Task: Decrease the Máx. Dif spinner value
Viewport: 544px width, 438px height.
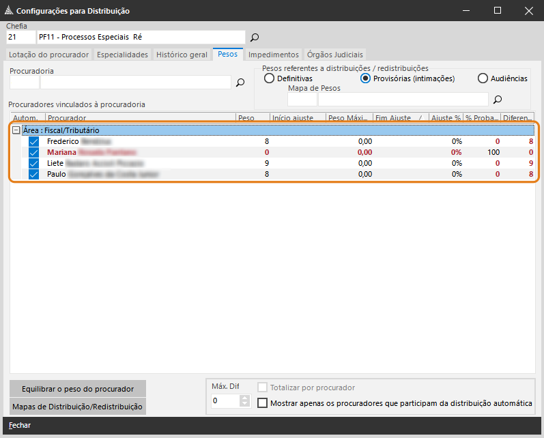Action: [x=246, y=405]
